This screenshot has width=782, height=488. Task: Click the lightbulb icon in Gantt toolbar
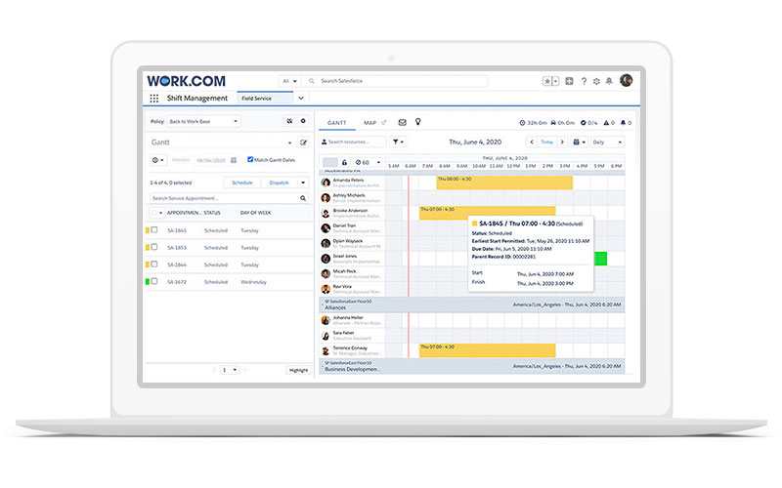pos(418,123)
